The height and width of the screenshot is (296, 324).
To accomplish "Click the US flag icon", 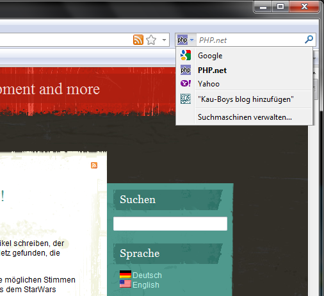I will (126, 284).
